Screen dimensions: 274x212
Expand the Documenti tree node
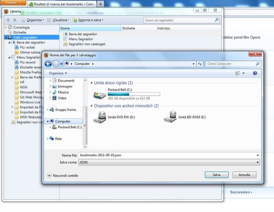(x=50, y=81)
